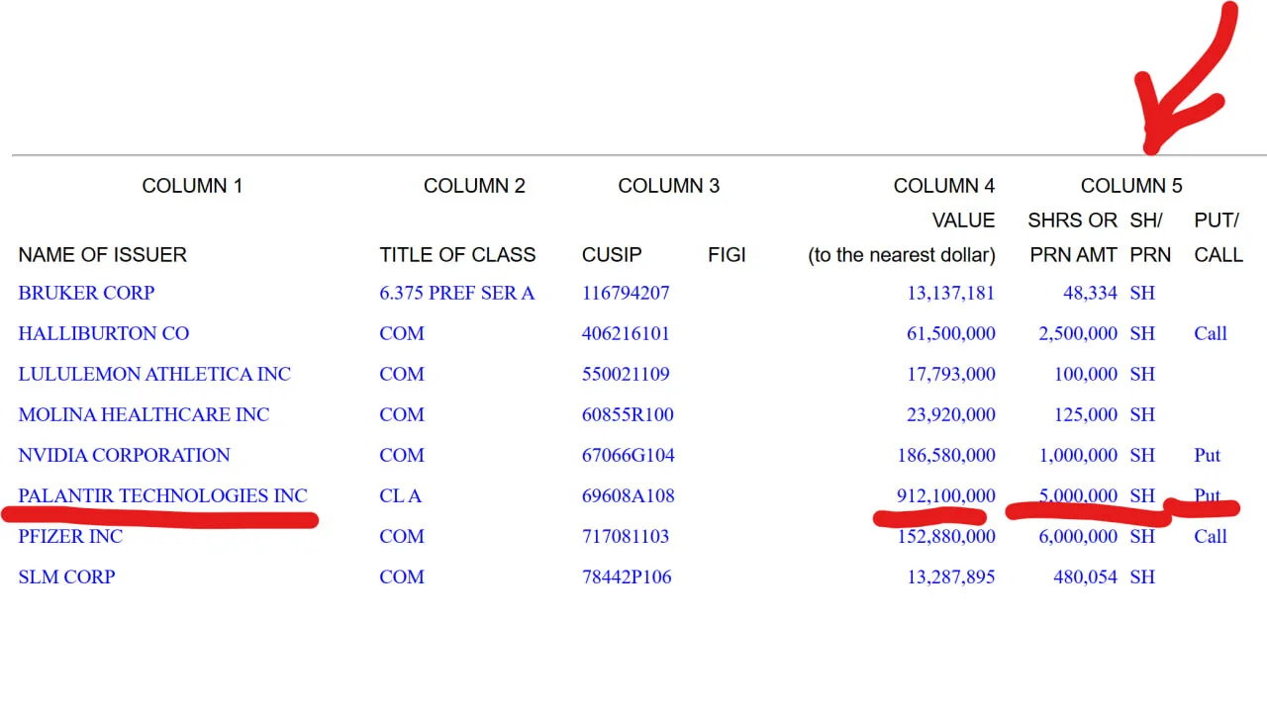
Task: Click the SLM CORP issuer name
Action: coord(66,577)
